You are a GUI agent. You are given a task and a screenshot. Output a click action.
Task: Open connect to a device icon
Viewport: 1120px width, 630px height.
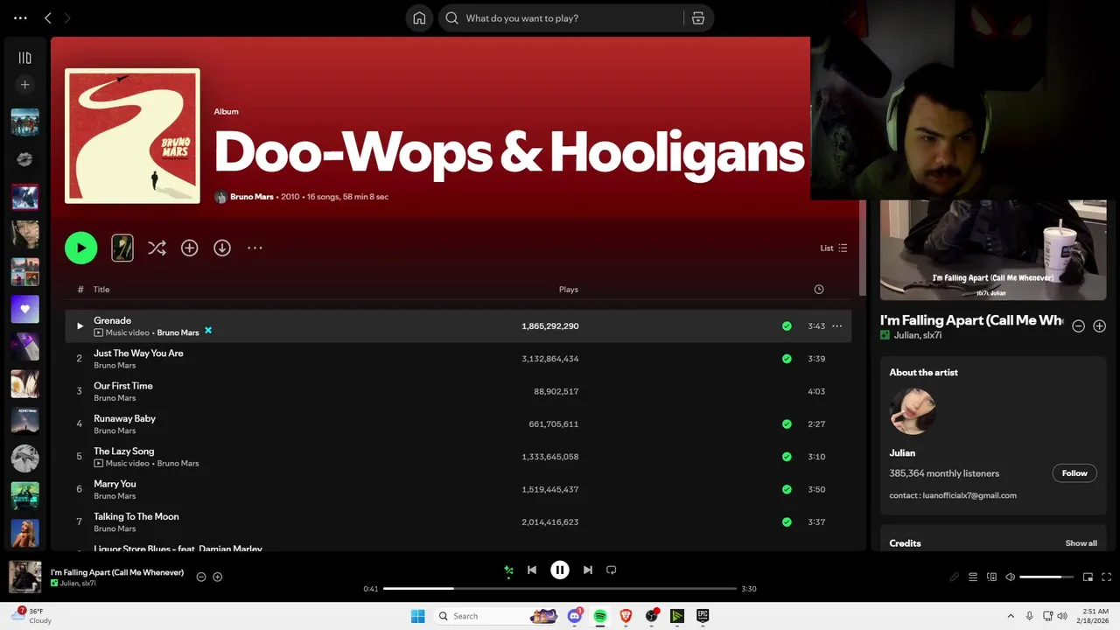pyautogui.click(x=992, y=577)
